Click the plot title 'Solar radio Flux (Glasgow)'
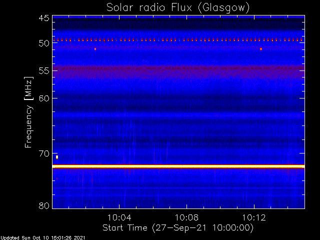Viewport: 320px width, 240px height. (178, 8)
